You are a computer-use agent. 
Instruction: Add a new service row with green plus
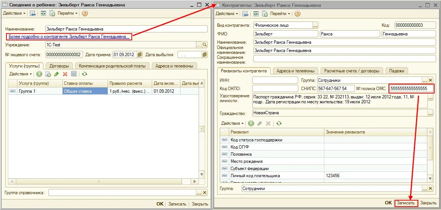click(x=39, y=74)
